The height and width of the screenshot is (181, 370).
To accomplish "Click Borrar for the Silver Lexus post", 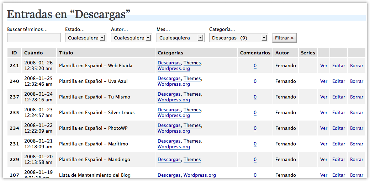I will pyautogui.click(x=356, y=112).
